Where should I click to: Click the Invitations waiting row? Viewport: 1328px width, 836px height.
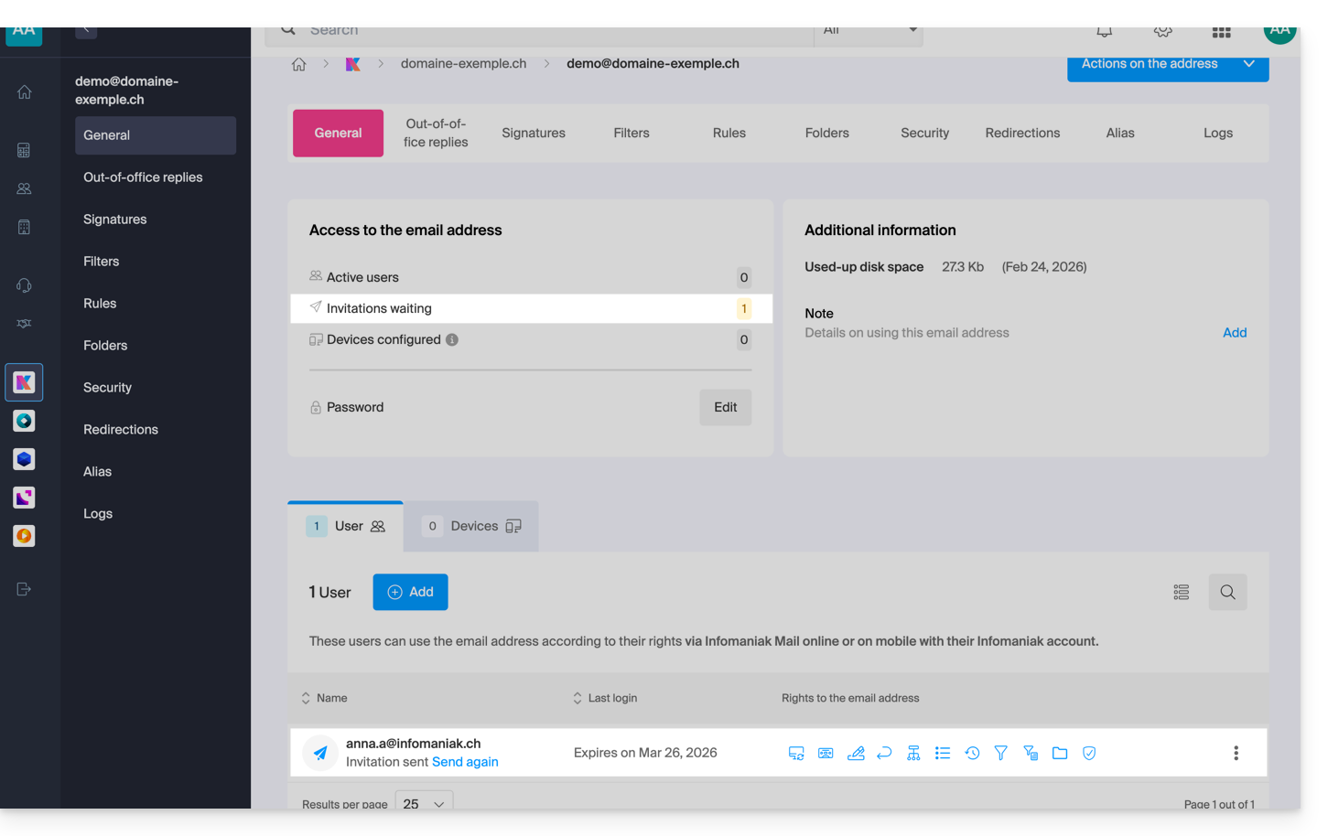pyautogui.click(x=531, y=308)
